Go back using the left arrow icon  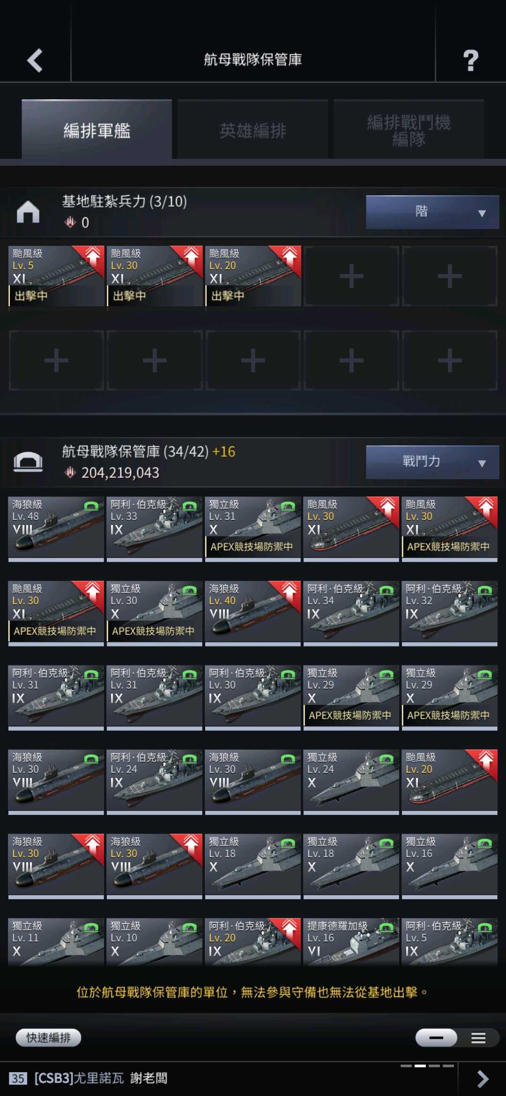point(35,60)
